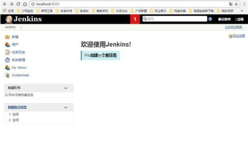Viewport: 248px width, 164px height.
Task: Click the browser home icon
Action: [25, 4]
